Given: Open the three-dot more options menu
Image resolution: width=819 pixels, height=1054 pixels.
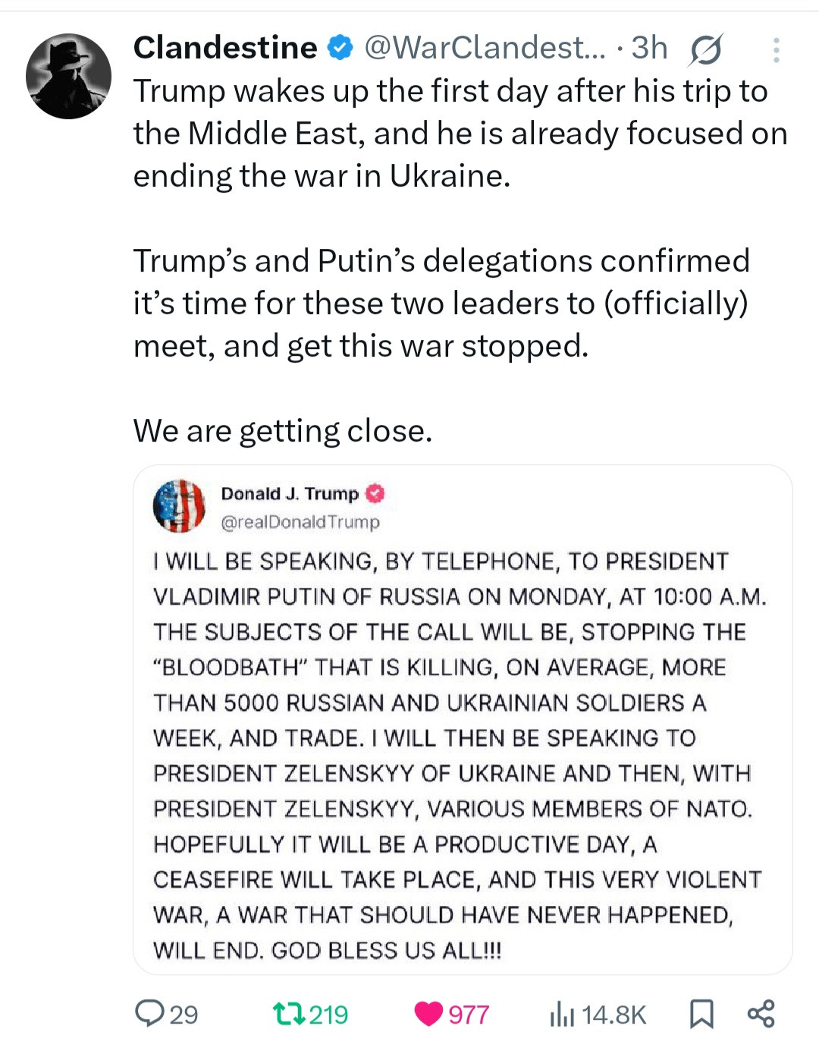Looking at the screenshot, I should (x=776, y=50).
